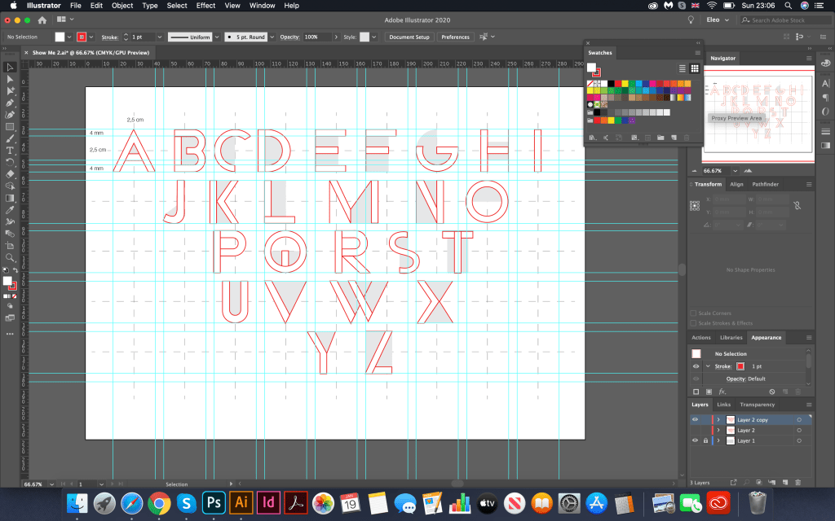Click the Document Setup button
The height and width of the screenshot is (521, 835).
tap(409, 37)
